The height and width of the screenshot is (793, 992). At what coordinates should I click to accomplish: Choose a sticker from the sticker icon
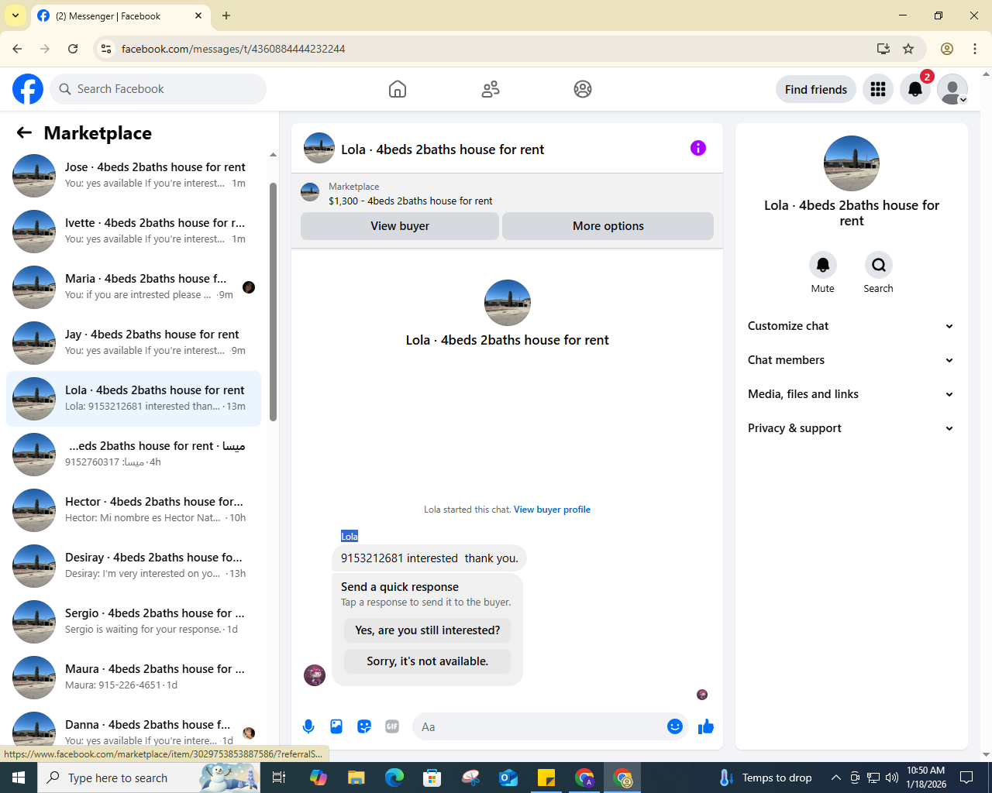(x=364, y=726)
